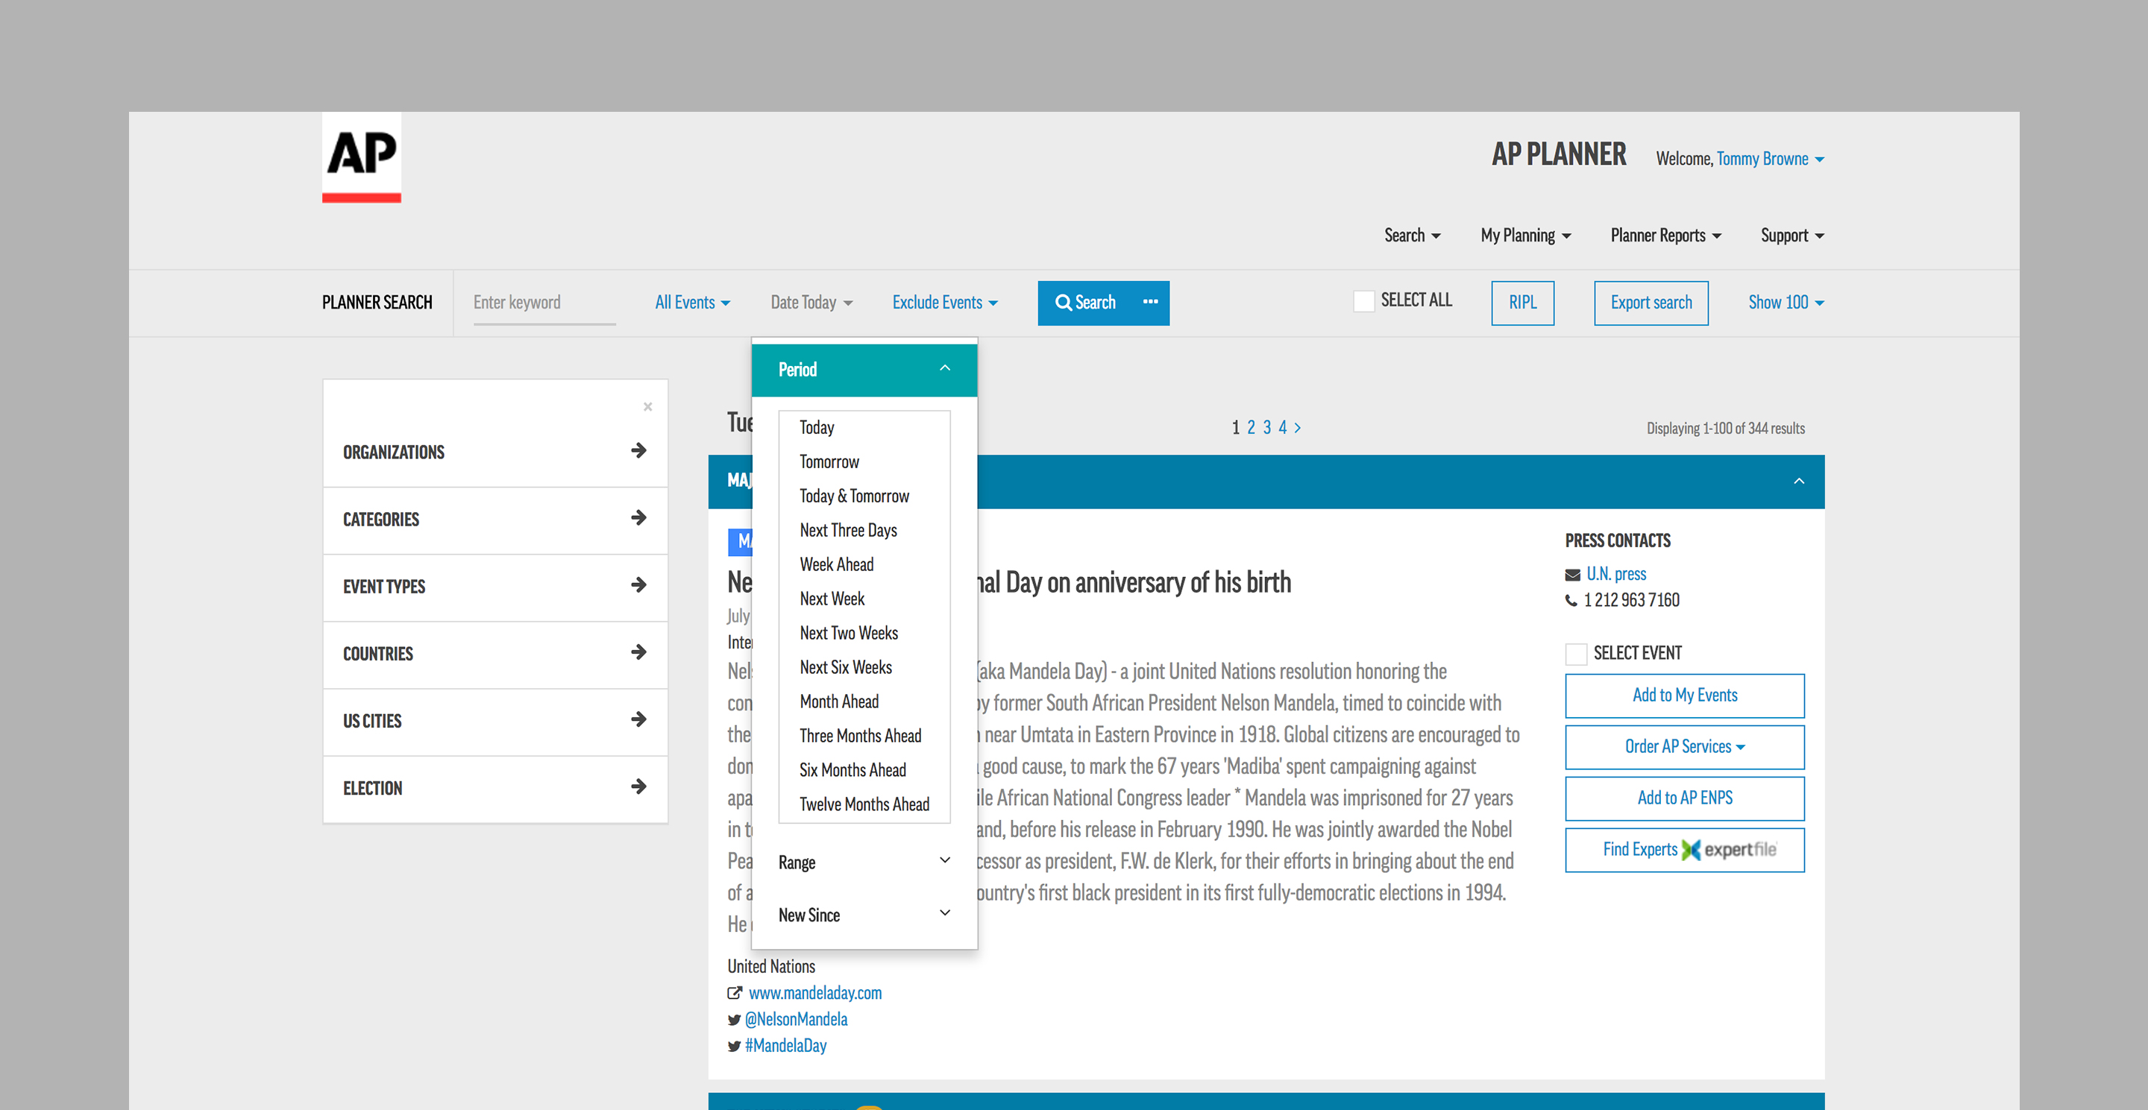Open the Organizations filter row
Viewport: 2148px width, 1110px height.
tap(495, 452)
